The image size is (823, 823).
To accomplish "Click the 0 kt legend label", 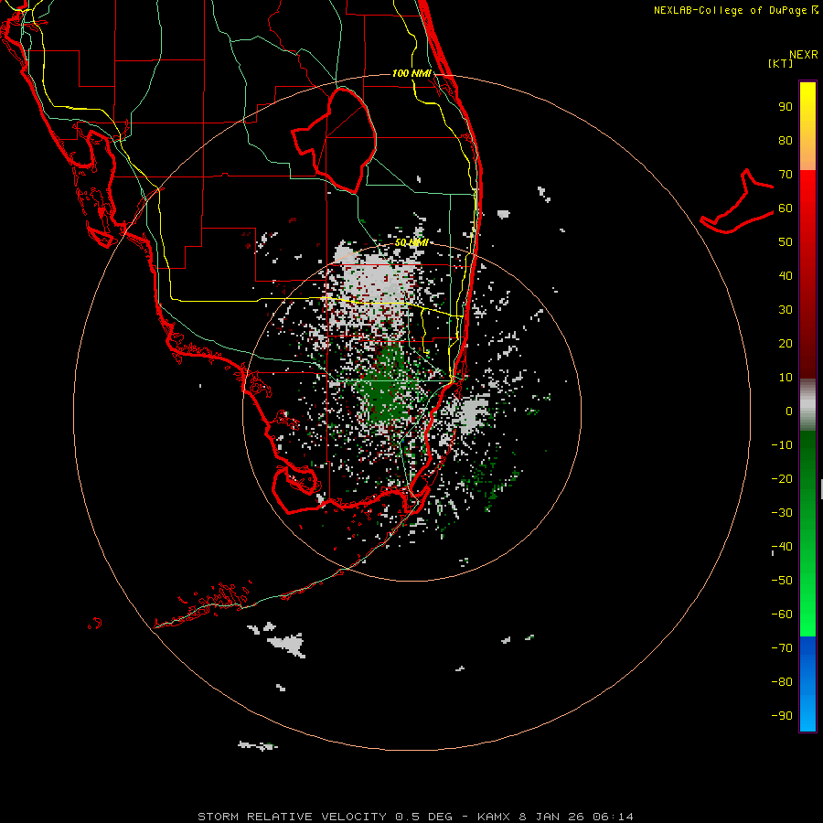I will tap(789, 411).
